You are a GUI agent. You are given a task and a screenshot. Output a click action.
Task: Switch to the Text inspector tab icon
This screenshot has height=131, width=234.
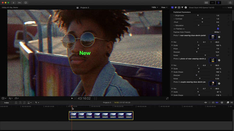point(176,8)
